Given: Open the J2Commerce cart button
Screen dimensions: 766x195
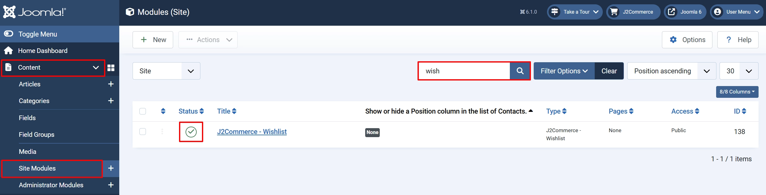Looking at the screenshot, I should coord(633,12).
